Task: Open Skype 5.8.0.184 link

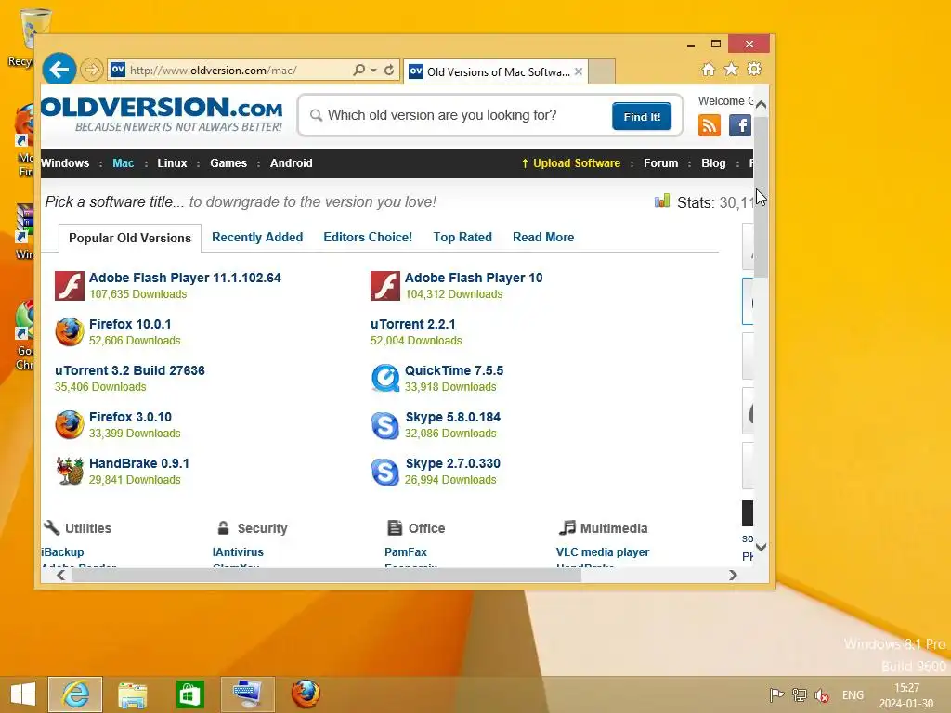Action: click(x=453, y=417)
